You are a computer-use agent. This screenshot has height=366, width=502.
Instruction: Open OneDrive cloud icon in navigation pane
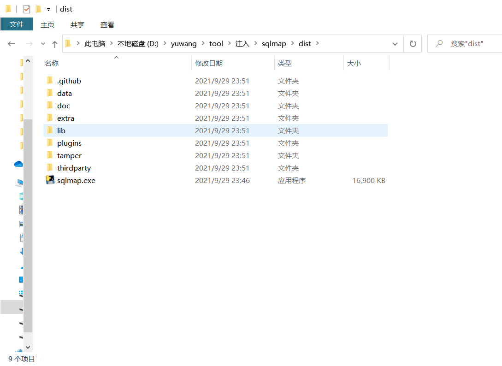[18, 164]
